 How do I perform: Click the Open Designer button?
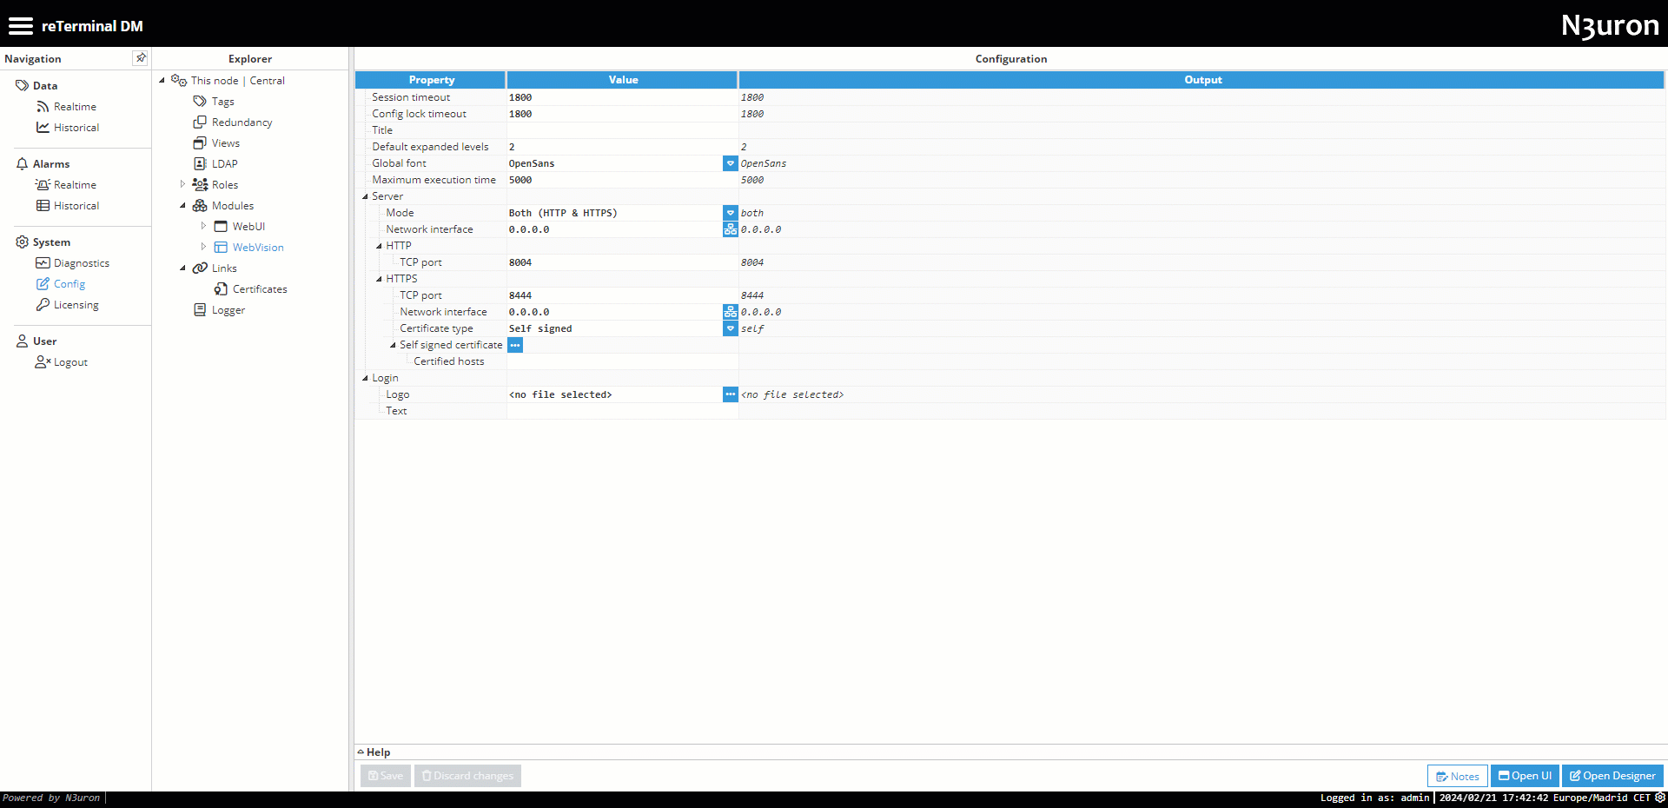pos(1612,776)
